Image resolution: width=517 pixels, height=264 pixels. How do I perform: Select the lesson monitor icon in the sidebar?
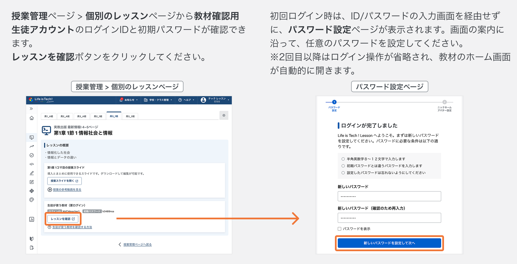point(32,137)
